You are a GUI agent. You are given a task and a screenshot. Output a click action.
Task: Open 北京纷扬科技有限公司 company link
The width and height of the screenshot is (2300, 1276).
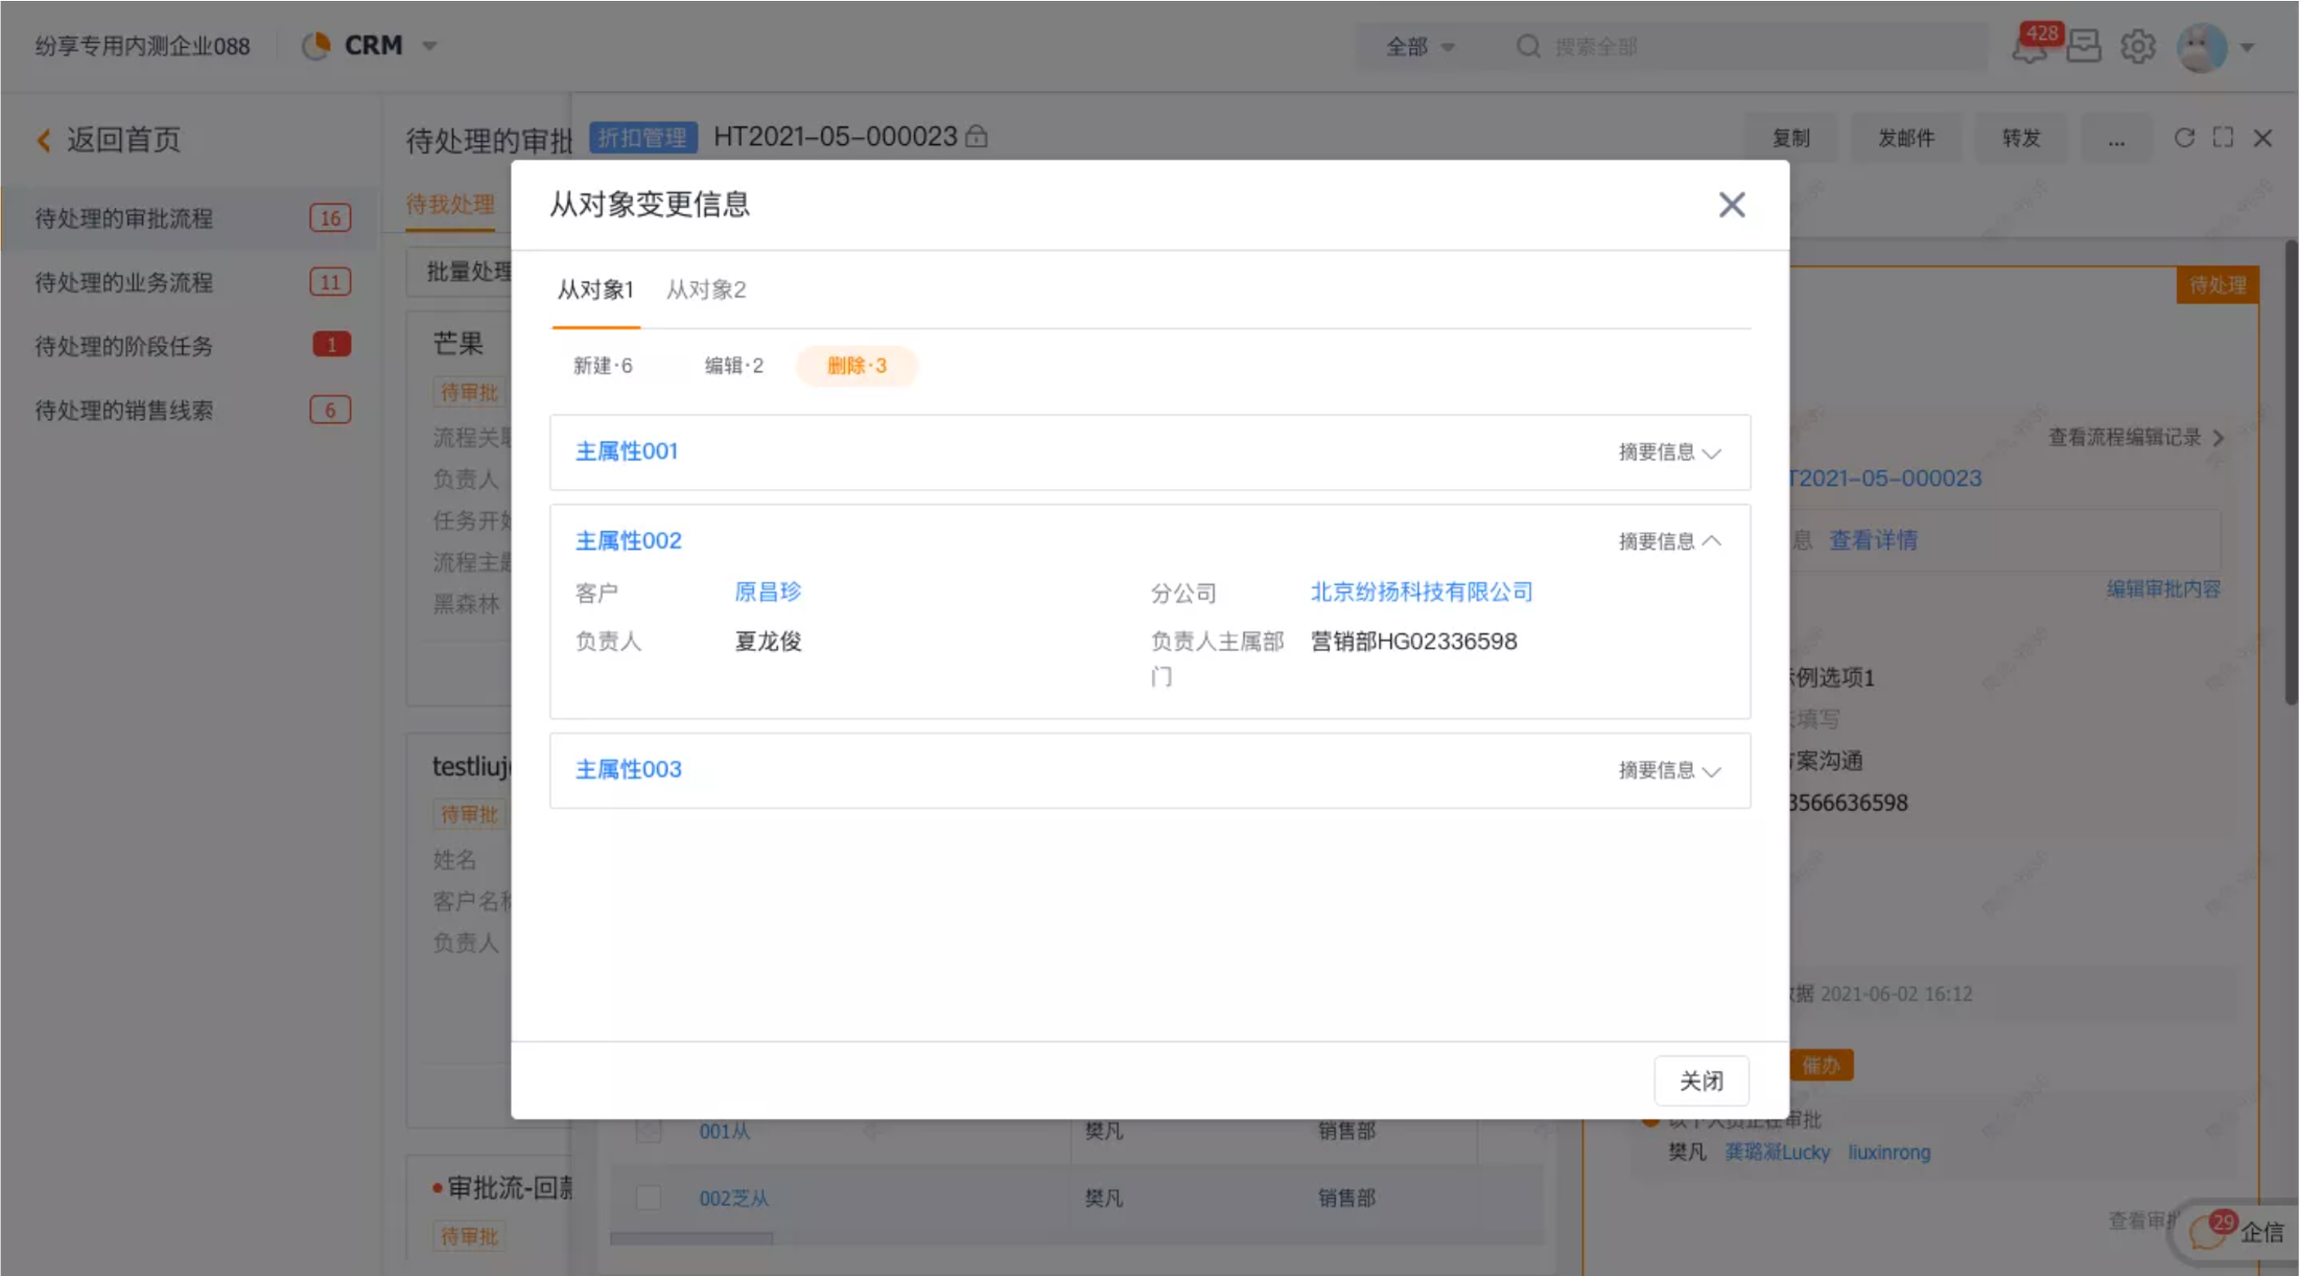coord(1421,592)
